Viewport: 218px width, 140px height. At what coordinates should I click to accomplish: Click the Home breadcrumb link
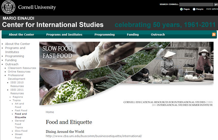pos(50,112)
